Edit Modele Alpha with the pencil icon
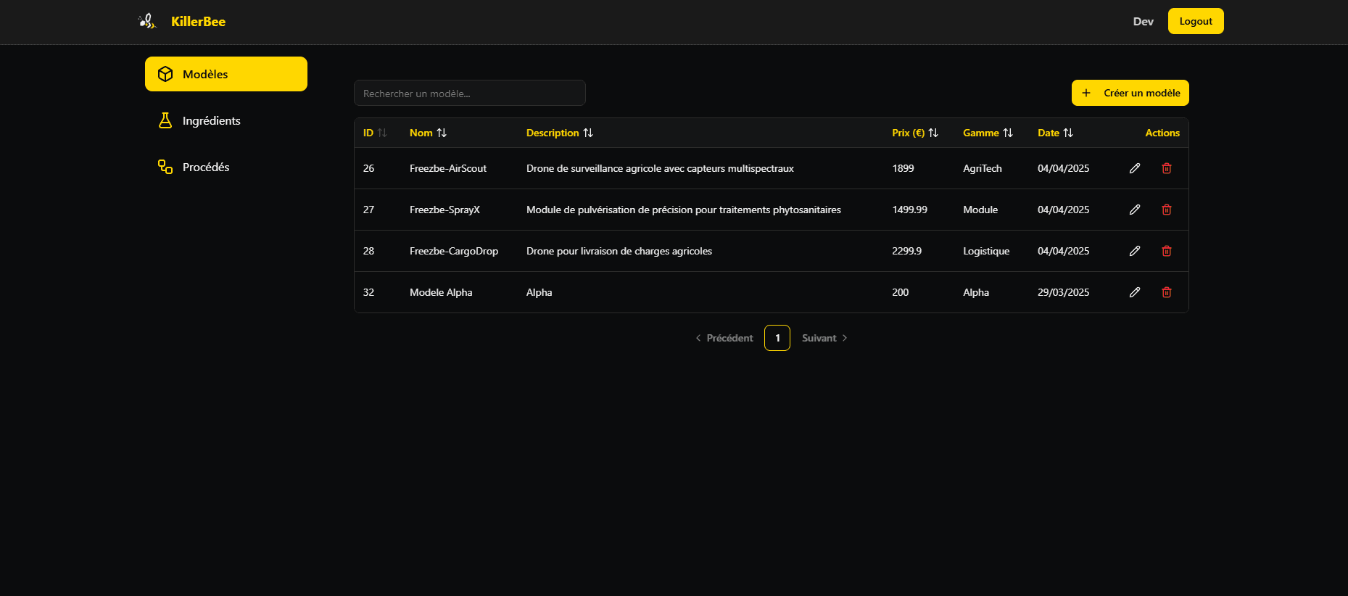This screenshot has width=1348, height=596. click(x=1135, y=292)
